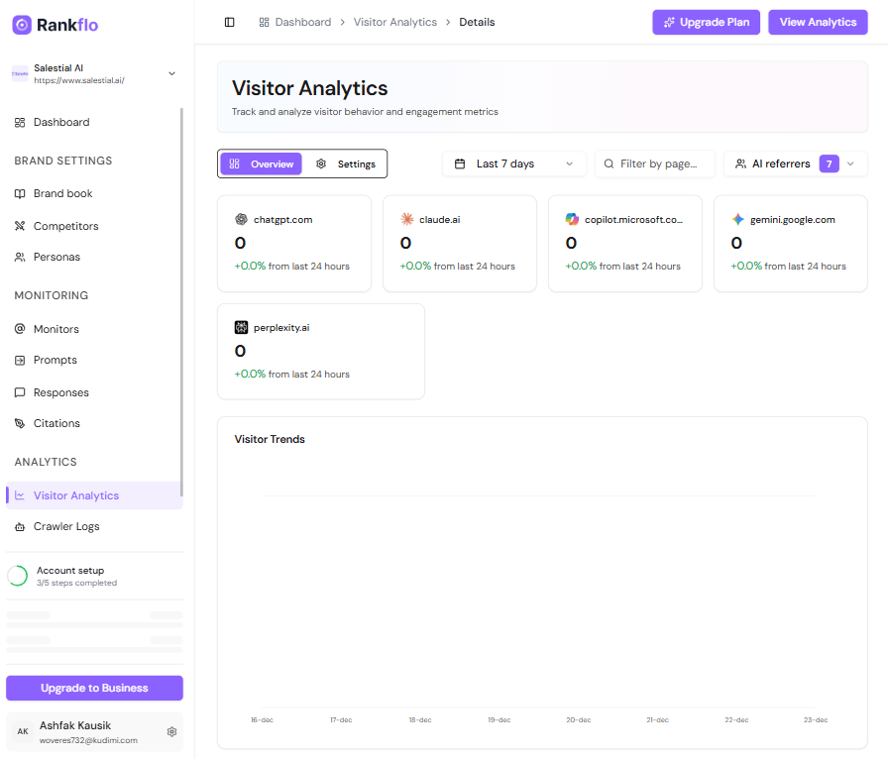Open Crawler Logs from the sidebar
The width and height of the screenshot is (888, 759).
20,526
